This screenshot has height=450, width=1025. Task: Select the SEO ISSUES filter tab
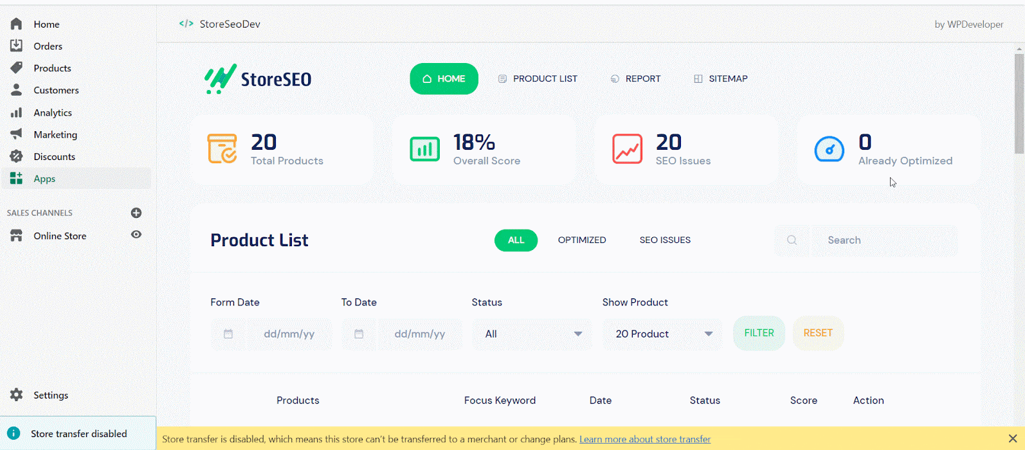(666, 240)
